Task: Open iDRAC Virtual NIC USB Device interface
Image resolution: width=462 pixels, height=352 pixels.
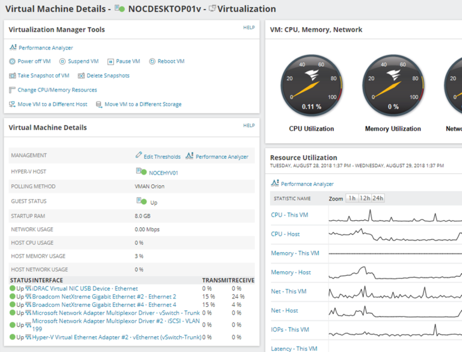Action: coord(85,289)
